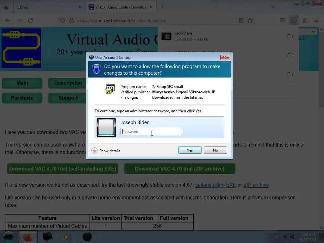Click the Feature table header
The height and width of the screenshot is (243, 324).
click(x=47, y=218)
